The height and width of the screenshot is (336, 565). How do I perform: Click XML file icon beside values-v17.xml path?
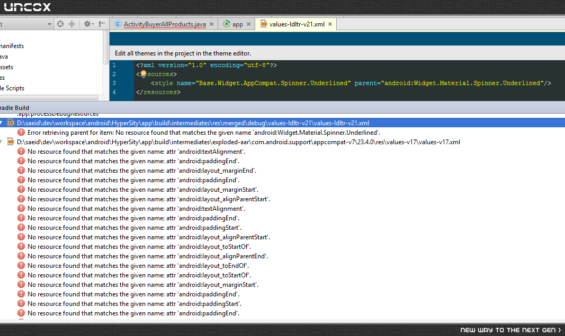11,142
